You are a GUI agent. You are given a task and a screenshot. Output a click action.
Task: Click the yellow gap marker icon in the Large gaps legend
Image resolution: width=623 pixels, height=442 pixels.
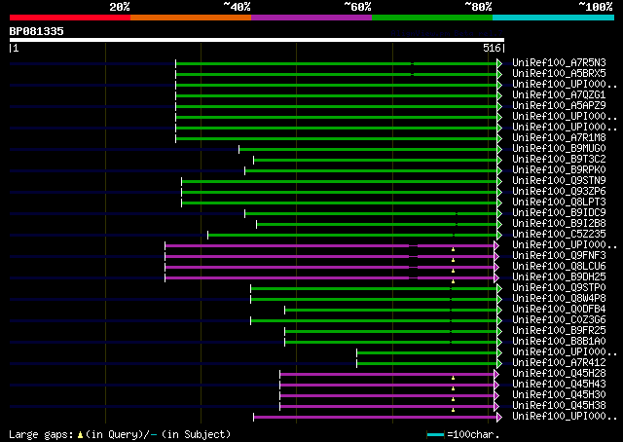click(80, 435)
